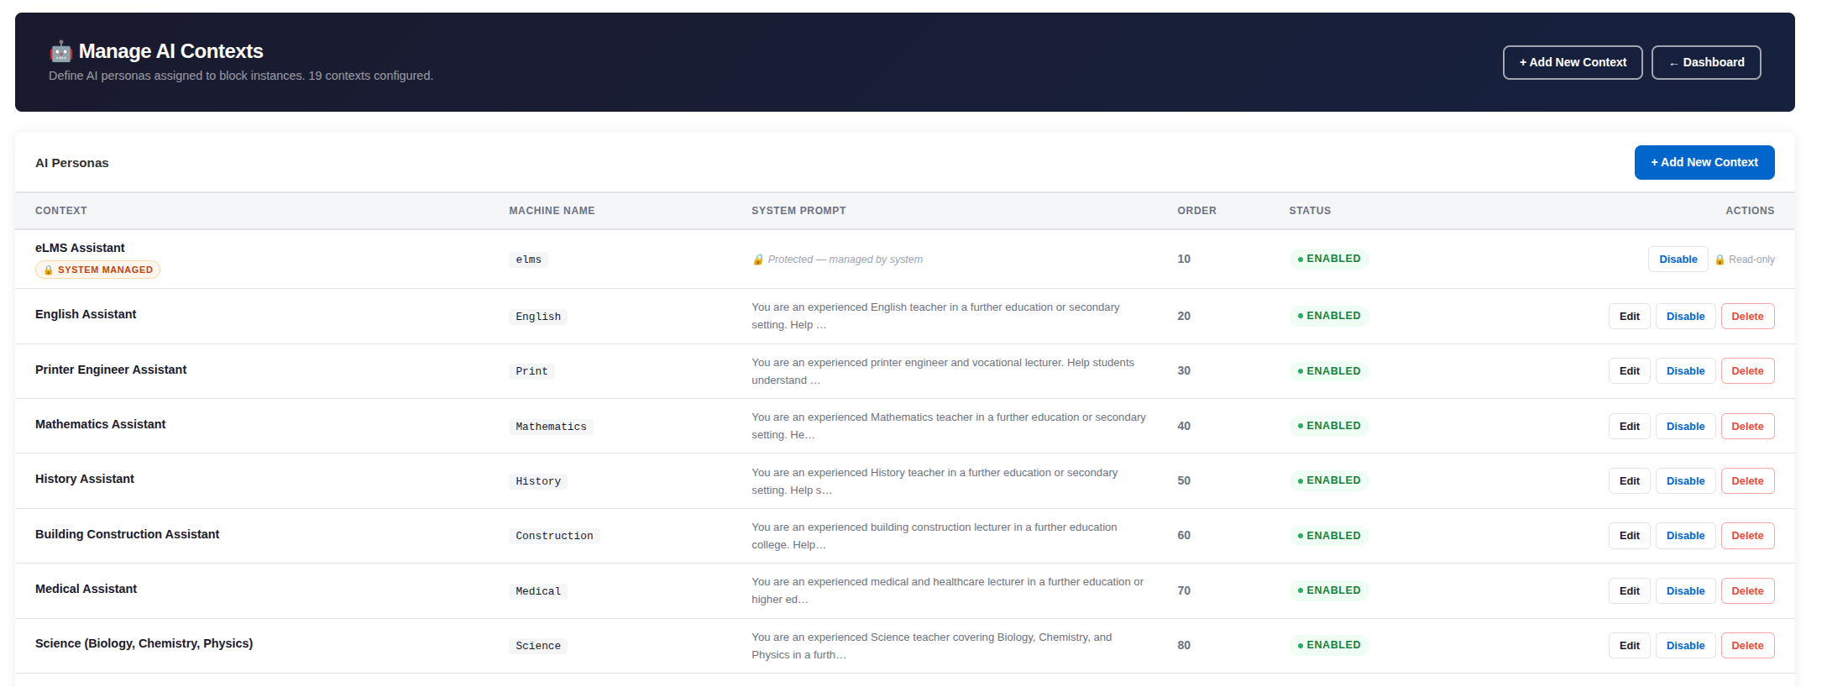Disable the Science context row
The width and height of the screenshot is (1827, 687).
pyautogui.click(x=1686, y=646)
